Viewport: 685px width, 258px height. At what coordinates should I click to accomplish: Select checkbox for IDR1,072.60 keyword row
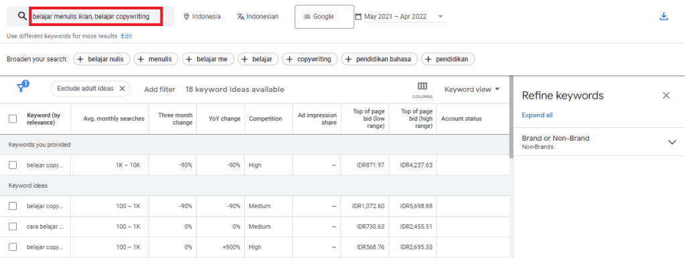click(13, 206)
